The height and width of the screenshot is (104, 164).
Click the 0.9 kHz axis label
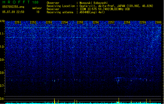[x=2, y=60]
